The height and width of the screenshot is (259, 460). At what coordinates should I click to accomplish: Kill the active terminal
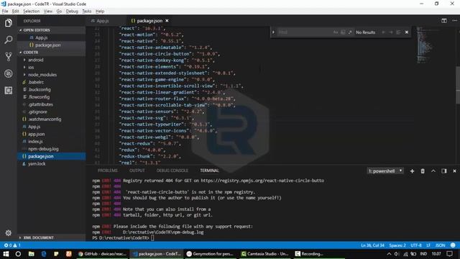pos(423,171)
